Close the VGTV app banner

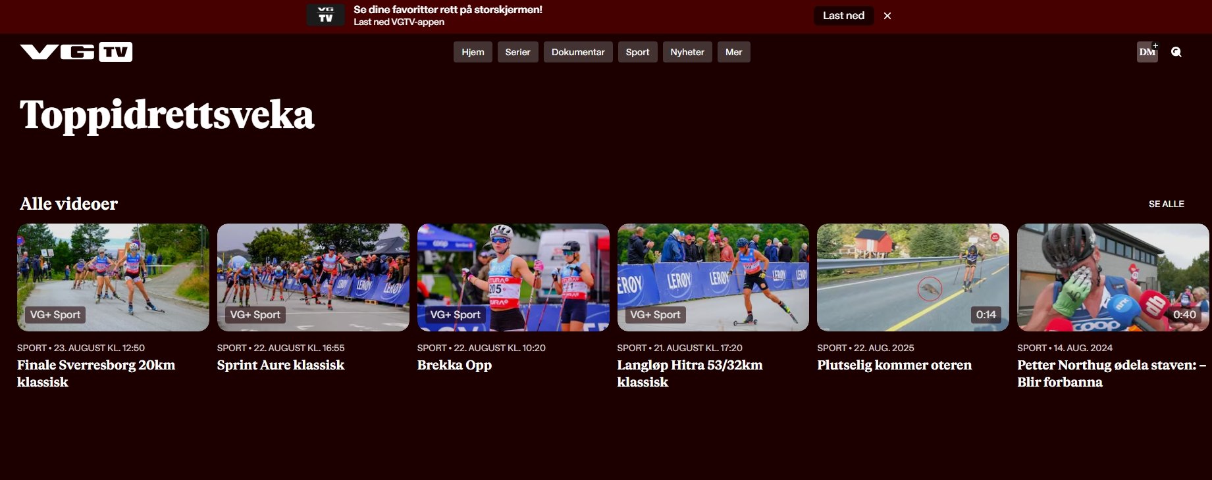tap(887, 16)
